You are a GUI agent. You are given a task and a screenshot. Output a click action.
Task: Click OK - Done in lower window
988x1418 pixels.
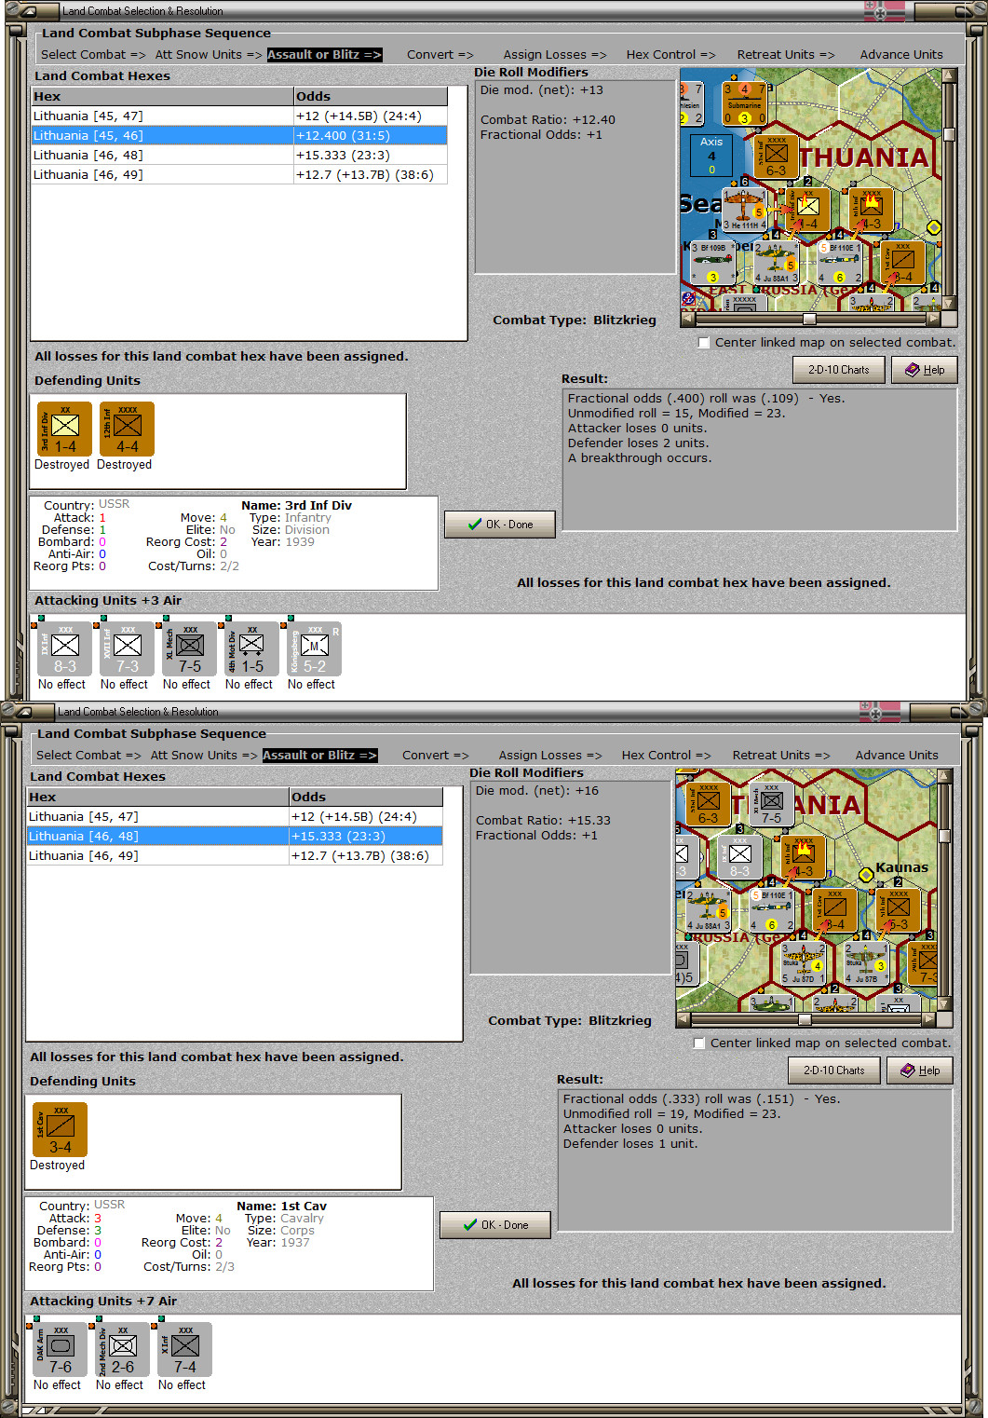[495, 1225]
